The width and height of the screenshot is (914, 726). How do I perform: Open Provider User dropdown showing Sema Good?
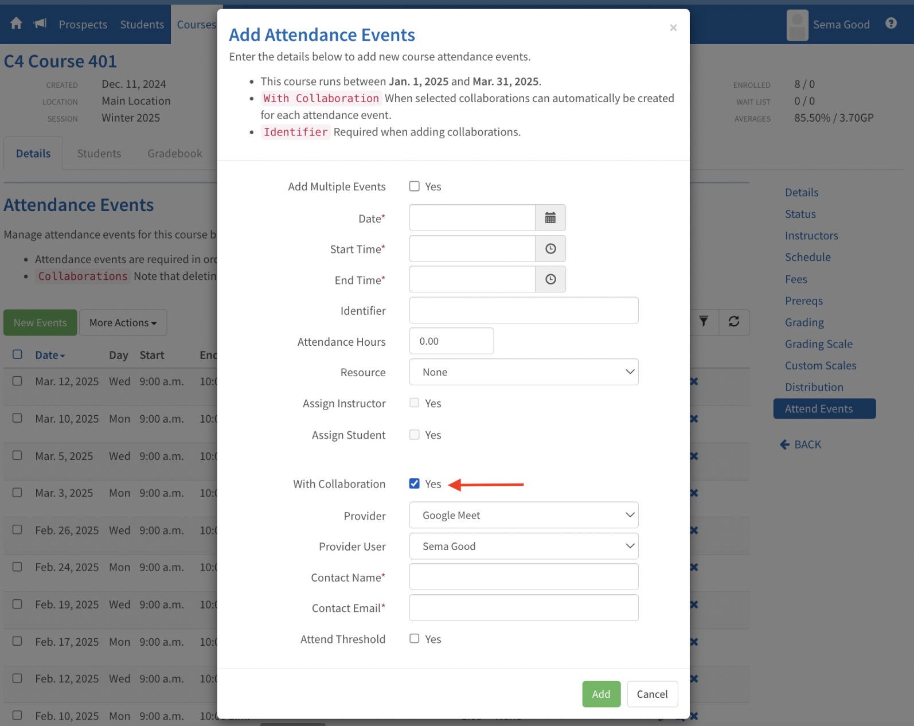523,546
